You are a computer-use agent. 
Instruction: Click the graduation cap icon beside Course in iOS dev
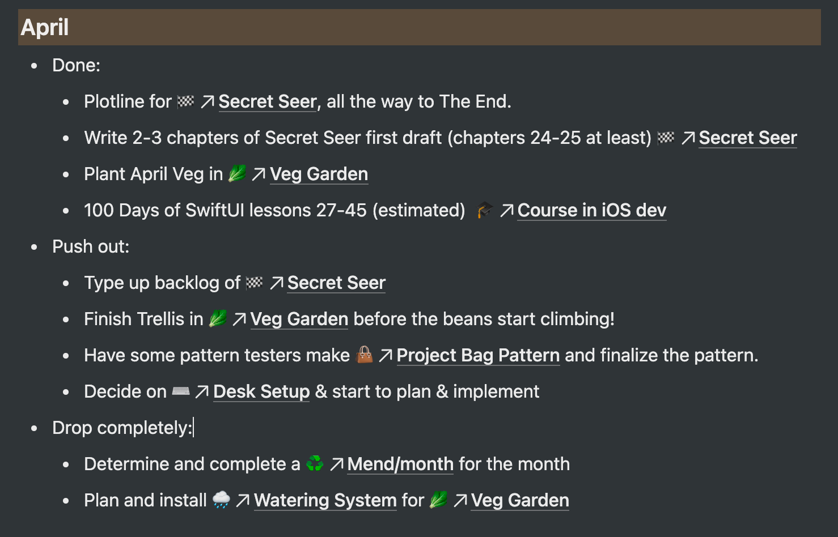pyautogui.click(x=485, y=210)
